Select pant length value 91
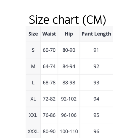Viewport: 138px width, 138px height. click(x=96, y=50)
